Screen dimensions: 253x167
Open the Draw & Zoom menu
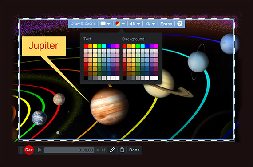pyautogui.click(x=83, y=24)
